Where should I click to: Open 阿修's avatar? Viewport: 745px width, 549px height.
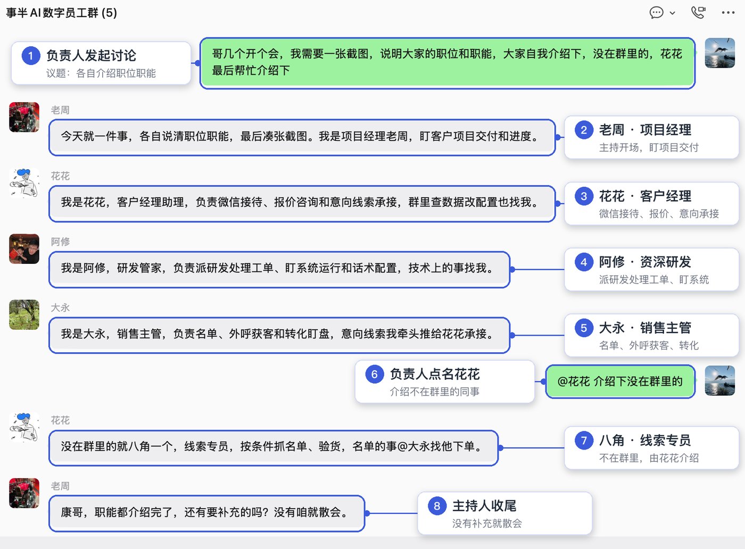24,249
